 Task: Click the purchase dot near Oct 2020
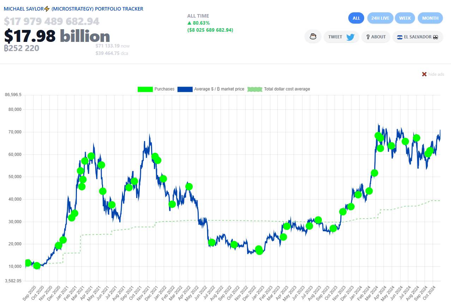[x=37, y=266]
